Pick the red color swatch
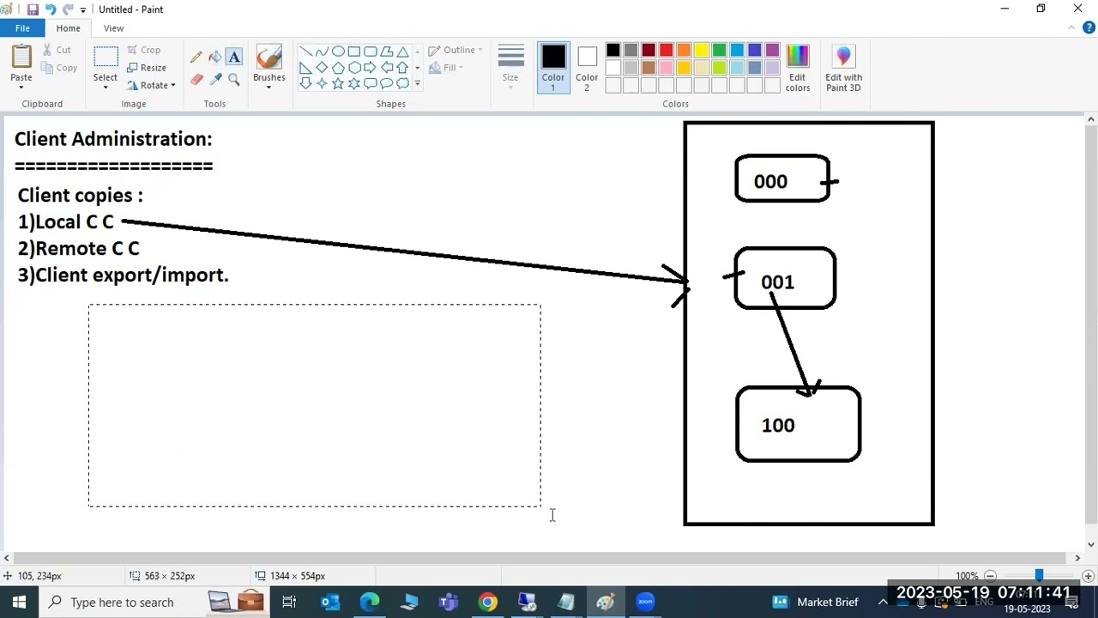The height and width of the screenshot is (618, 1098). 666,51
